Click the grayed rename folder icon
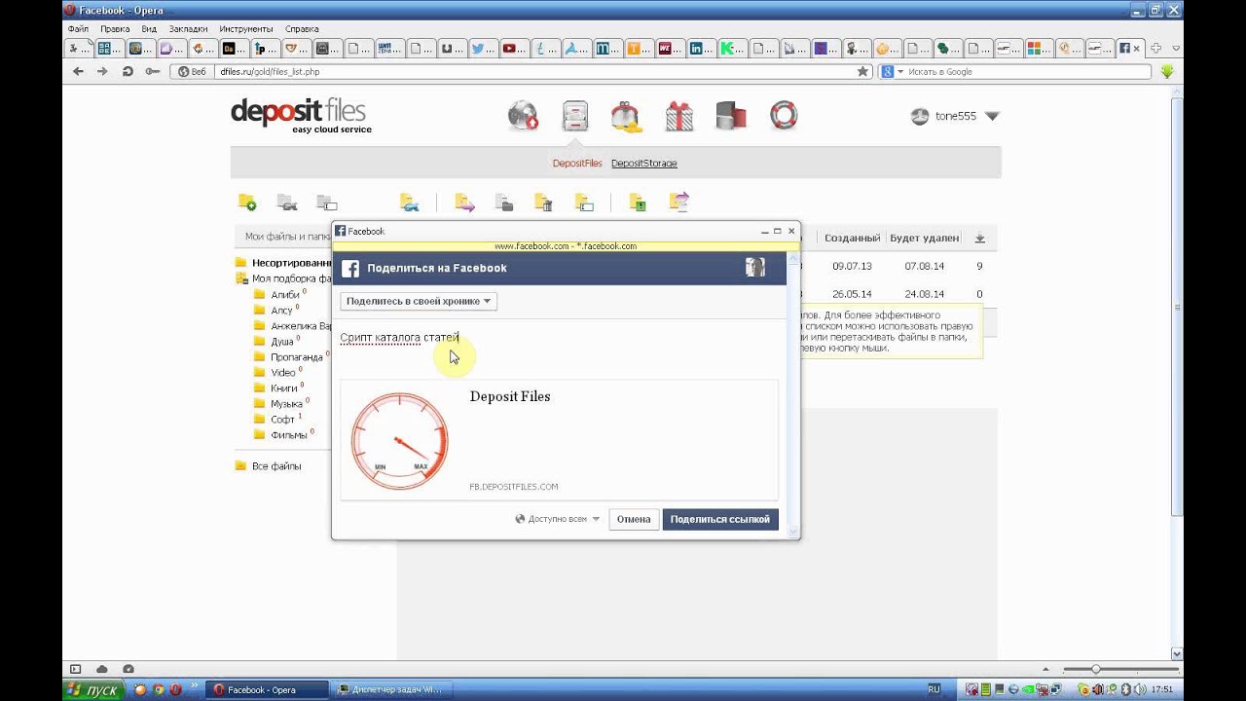Viewport: 1246px width, 701px height. [327, 203]
